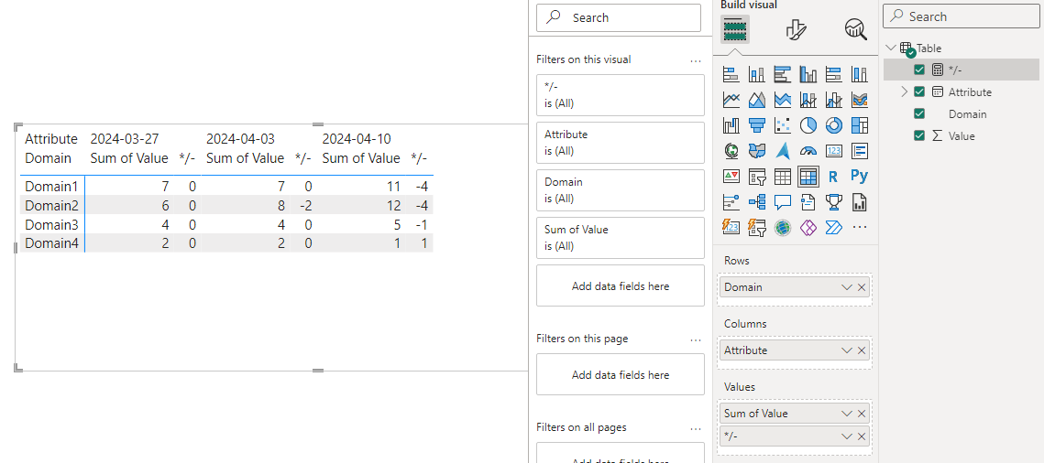Select the pie chart visual
Image resolution: width=1044 pixels, height=463 pixels.
808,124
